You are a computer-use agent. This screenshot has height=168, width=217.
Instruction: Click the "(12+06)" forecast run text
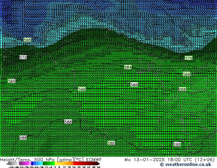click(x=205, y=160)
